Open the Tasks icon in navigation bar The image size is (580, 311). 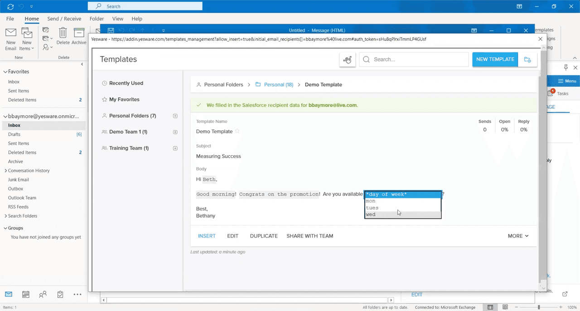(60, 294)
